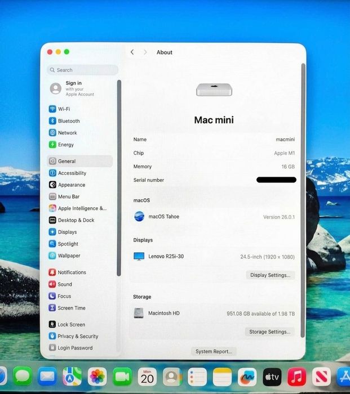Click the Version 26.0.1 text
This screenshot has height=394, width=350.
point(279,217)
